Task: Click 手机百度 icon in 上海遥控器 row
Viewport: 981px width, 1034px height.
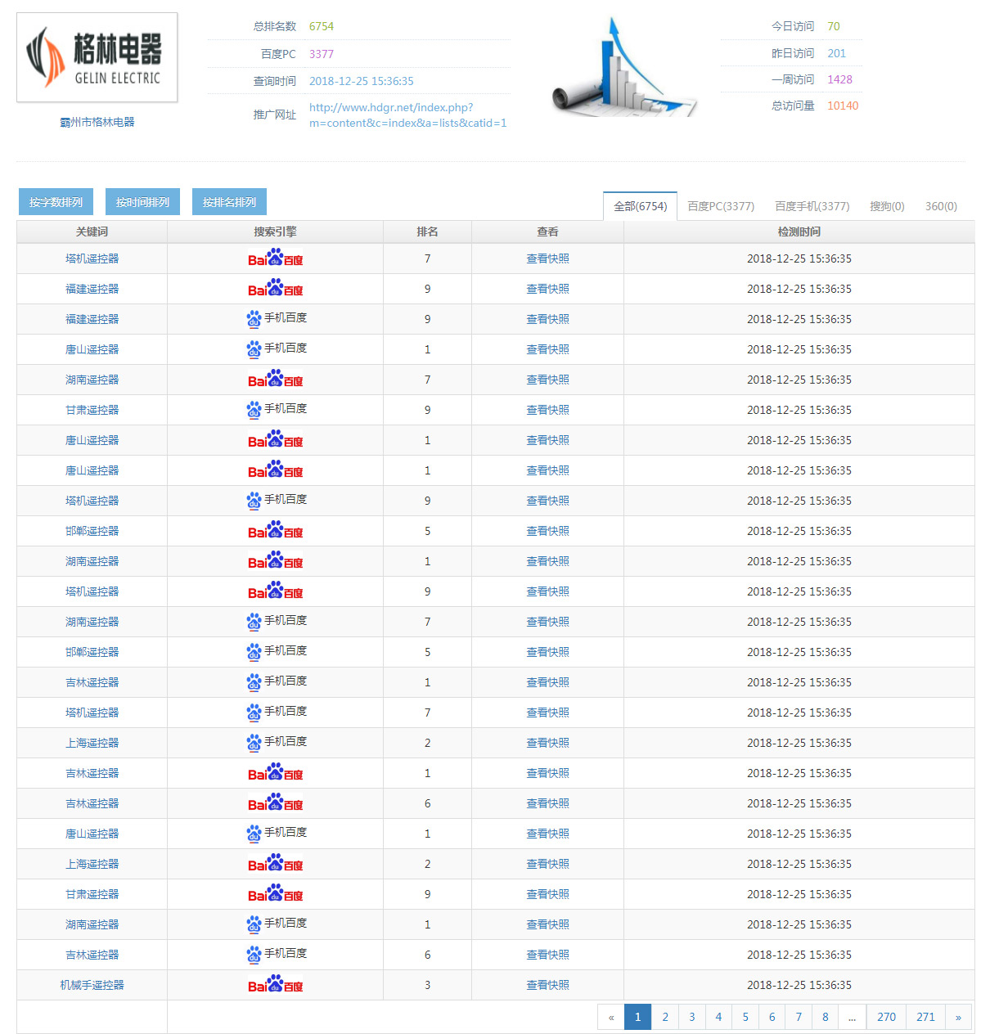Action: click(x=276, y=742)
